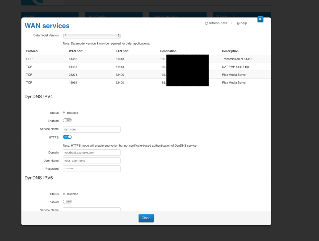This screenshot has height=241, width=319.
Task: Click into the Domain input field
Action: point(92,153)
